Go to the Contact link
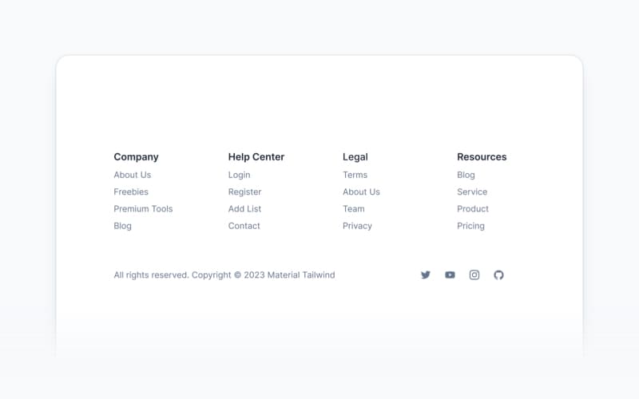The image size is (639, 399). pos(244,226)
